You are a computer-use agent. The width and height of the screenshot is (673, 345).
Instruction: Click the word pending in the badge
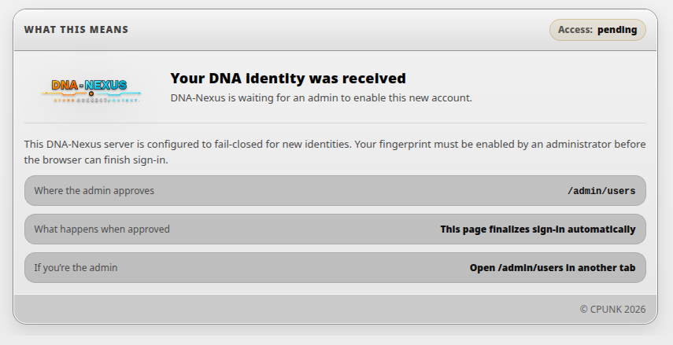[x=617, y=30]
